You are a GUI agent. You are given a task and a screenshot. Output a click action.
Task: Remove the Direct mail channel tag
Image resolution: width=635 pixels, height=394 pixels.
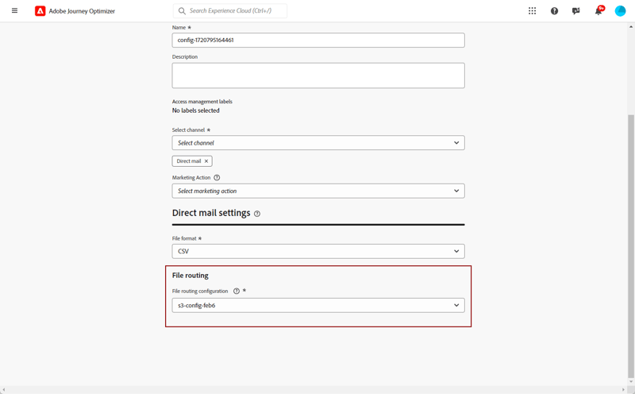coord(206,161)
